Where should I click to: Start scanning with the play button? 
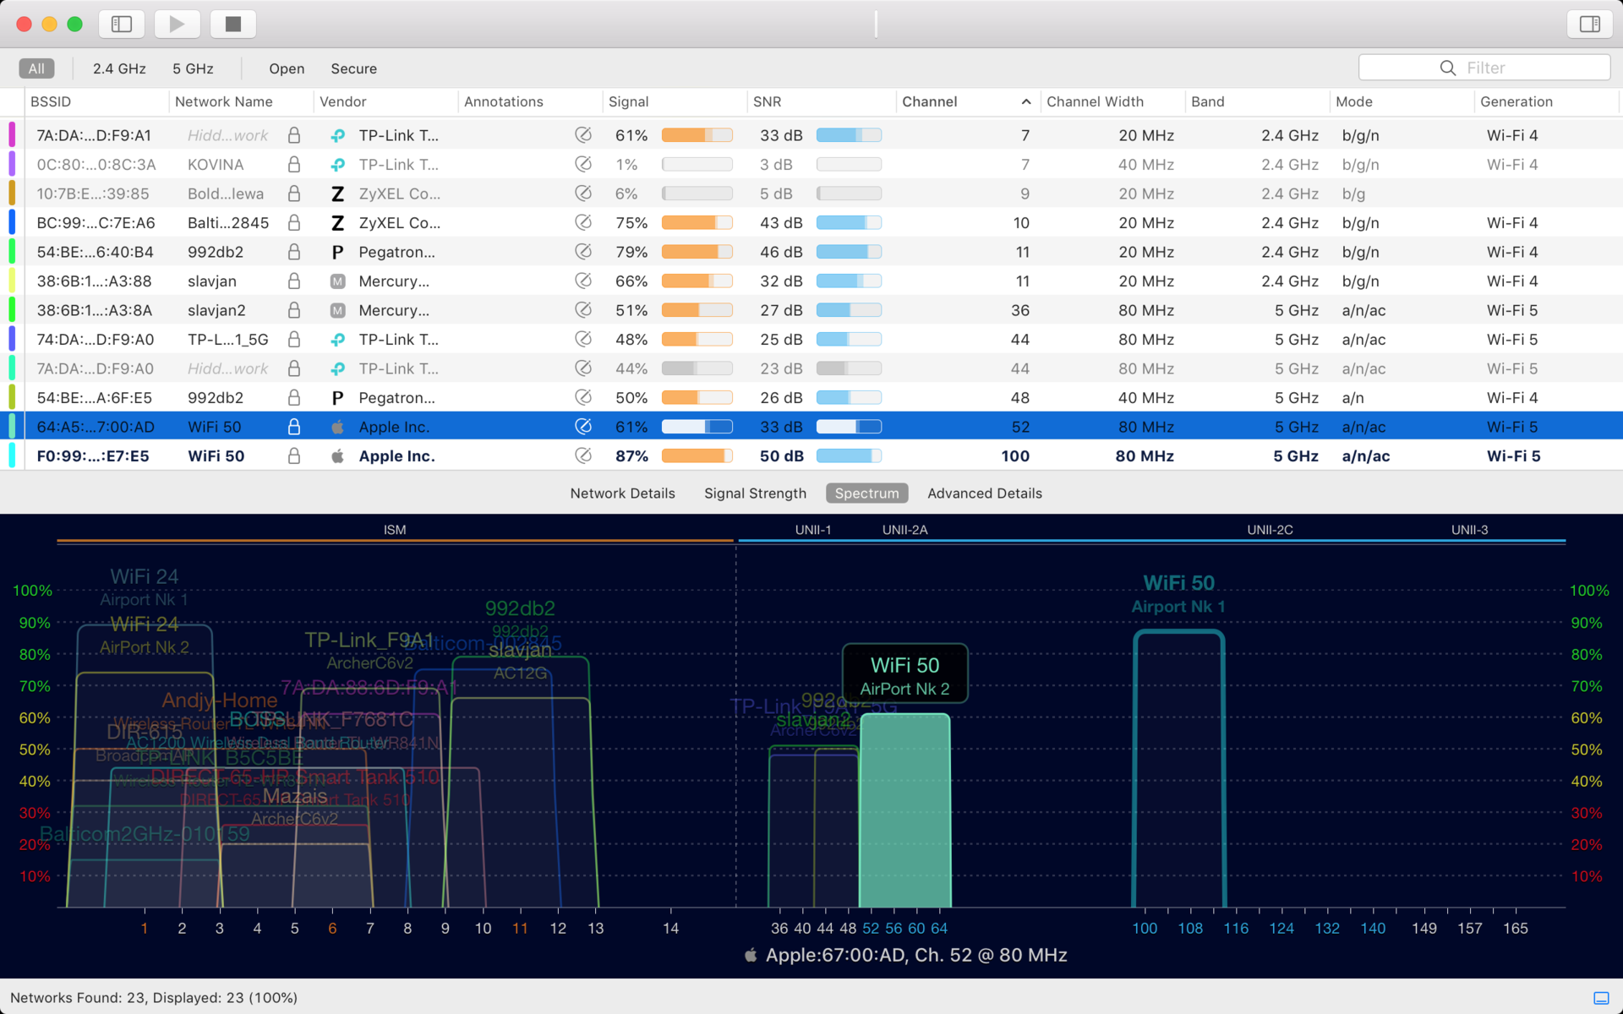pyautogui.click(x=177, y=24)
